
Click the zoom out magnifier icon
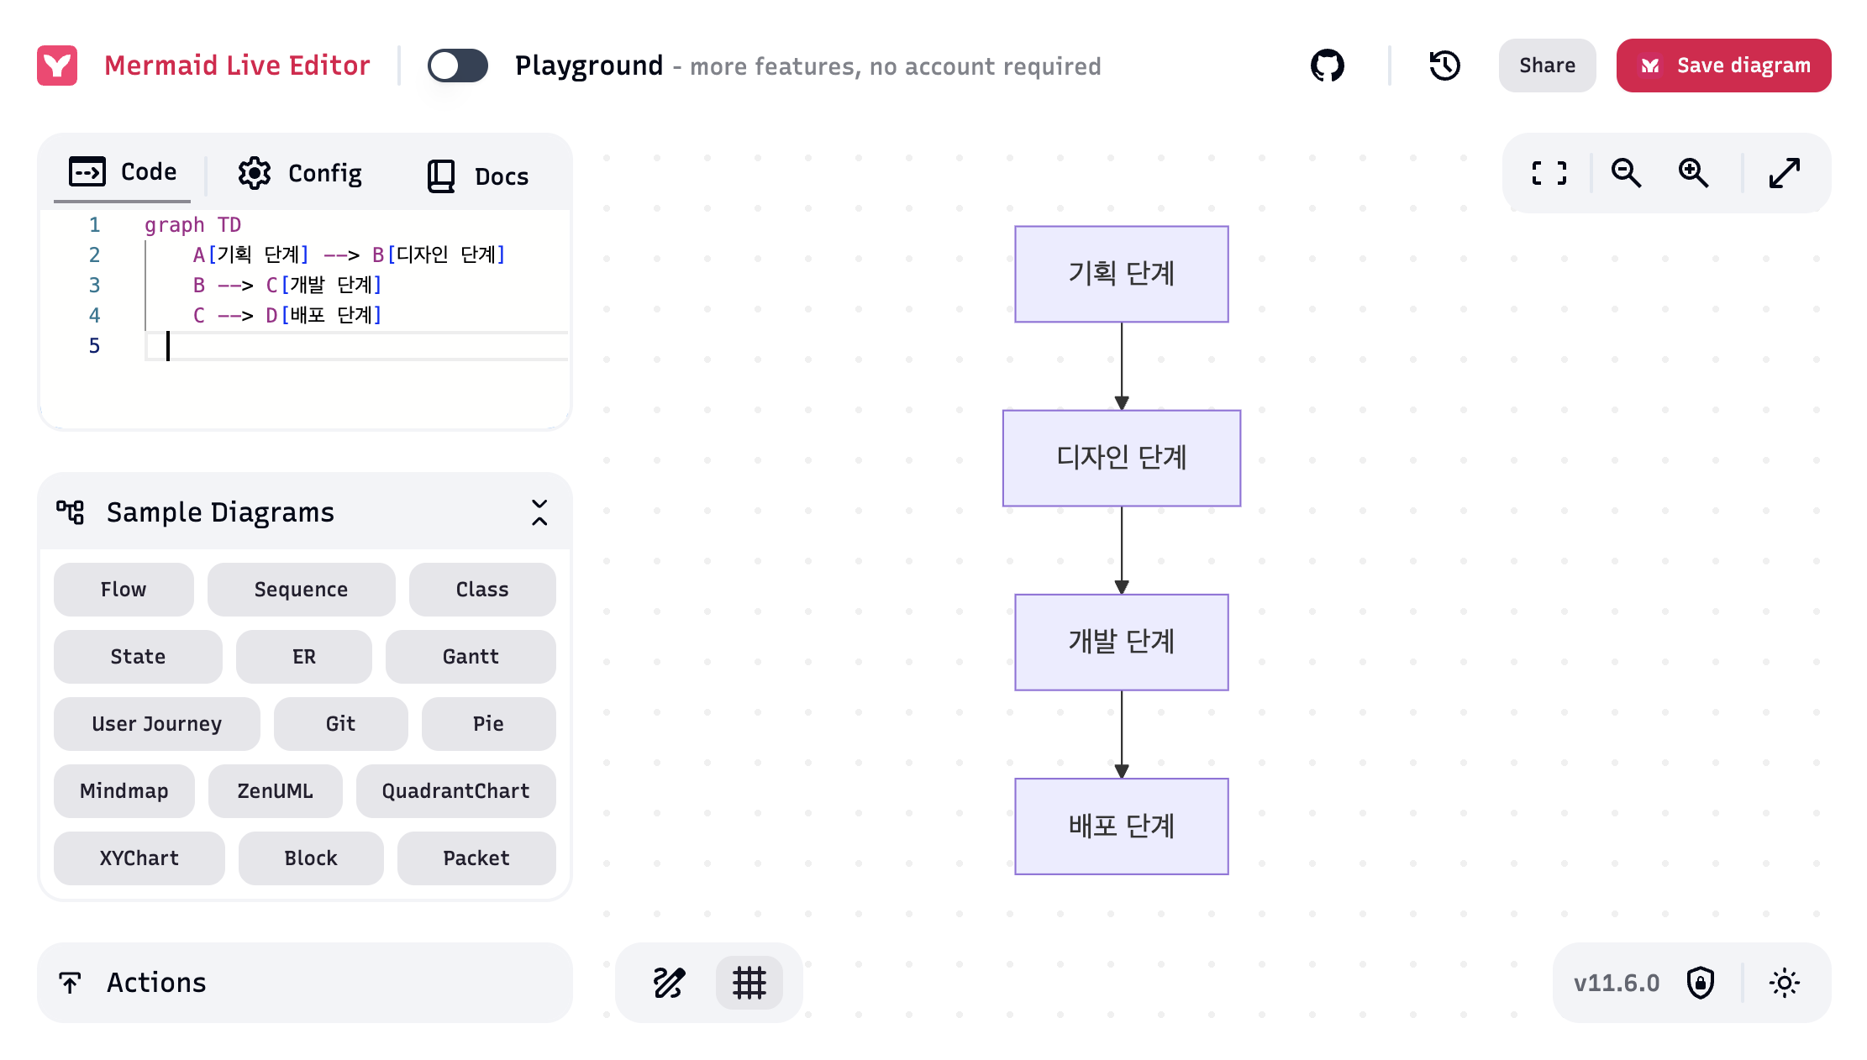tap(1626, 173)
